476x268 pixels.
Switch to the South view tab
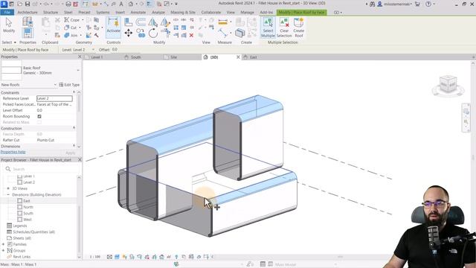(x=135, y=57)
